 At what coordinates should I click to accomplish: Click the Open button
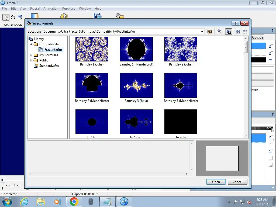click(x=216, y=182)
